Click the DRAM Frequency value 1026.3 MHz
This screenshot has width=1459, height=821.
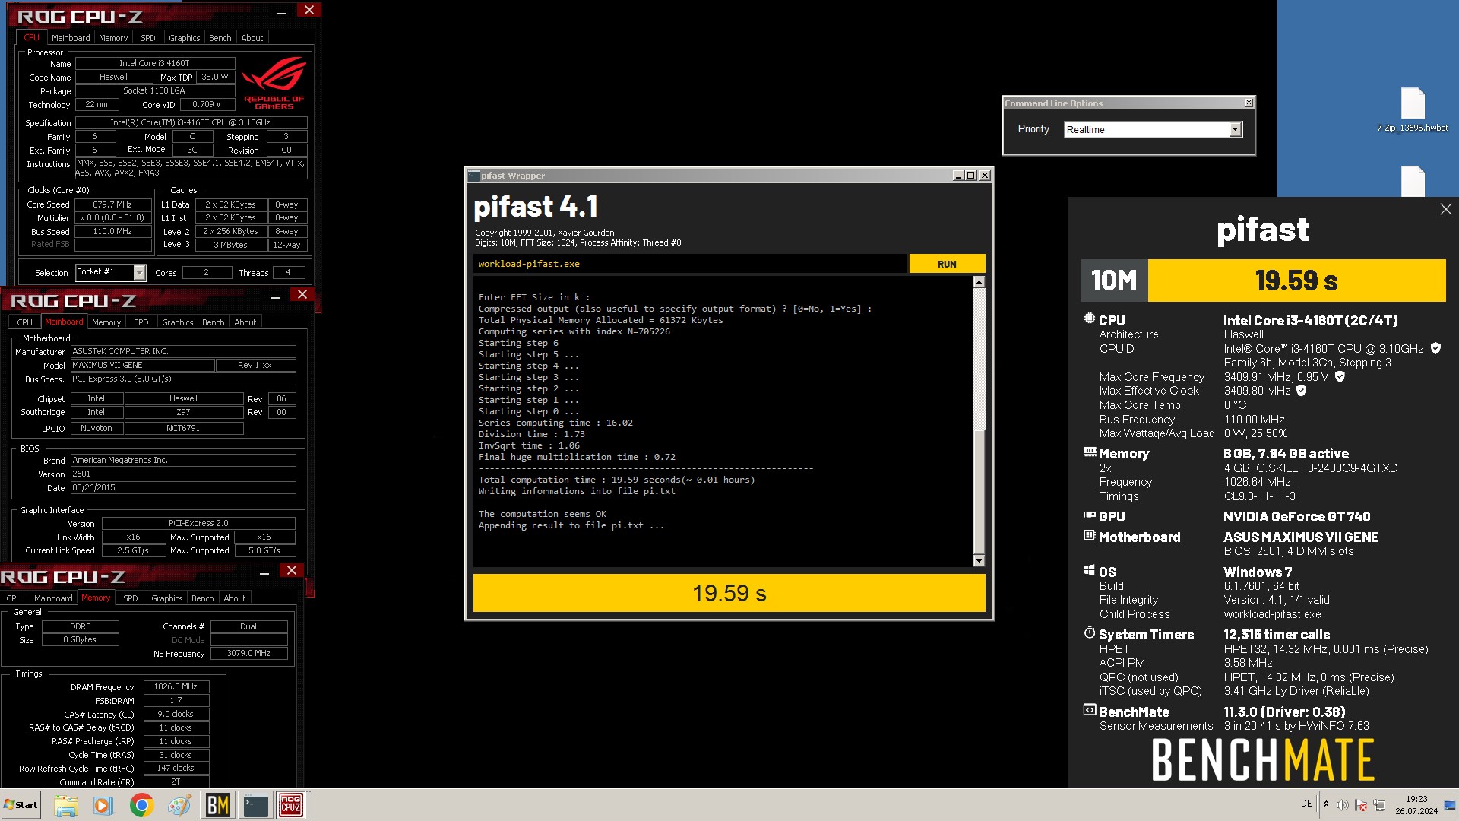pos(176,686)
